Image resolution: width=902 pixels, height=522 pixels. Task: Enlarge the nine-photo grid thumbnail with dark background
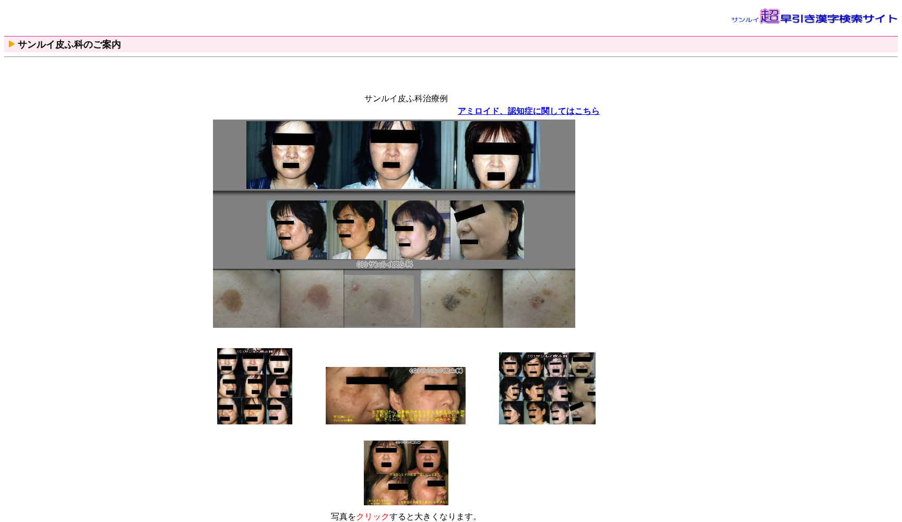pyautogui.click(x=255, y=386)
